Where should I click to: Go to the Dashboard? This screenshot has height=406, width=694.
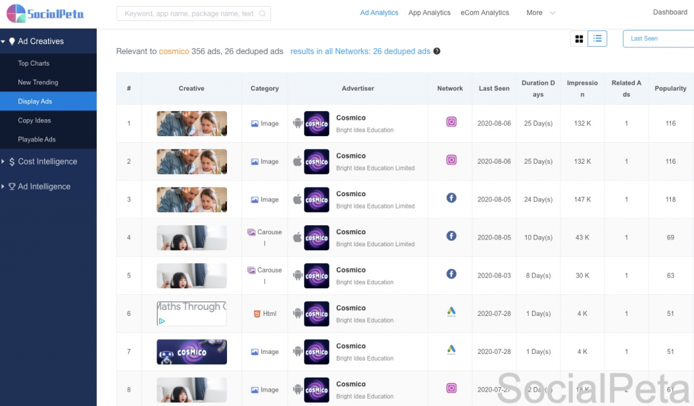tap(670, 12)
